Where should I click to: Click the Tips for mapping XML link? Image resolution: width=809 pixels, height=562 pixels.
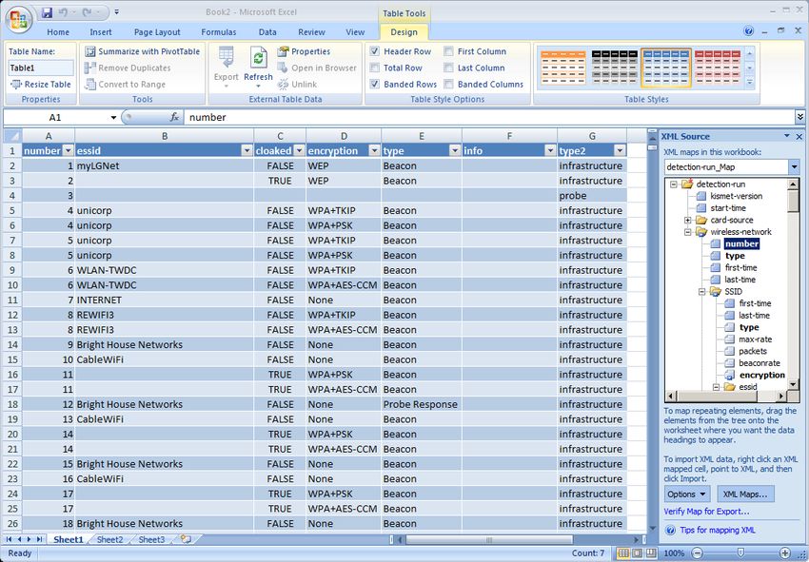click(x=718, y=530)
